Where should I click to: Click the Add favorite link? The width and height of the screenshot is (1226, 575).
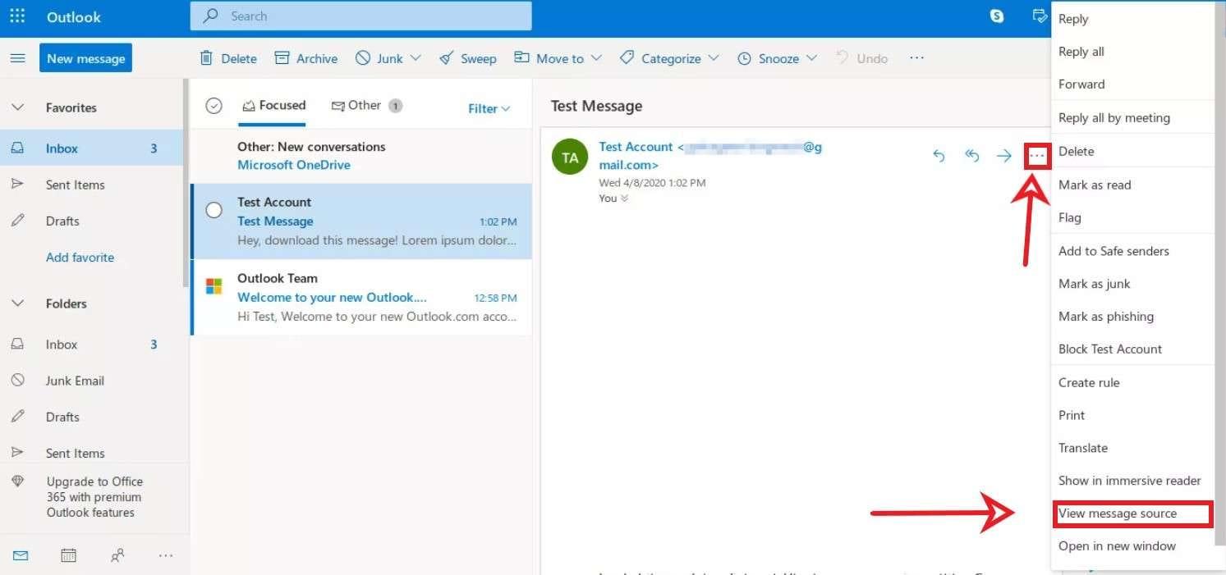[x=80, y=258]
